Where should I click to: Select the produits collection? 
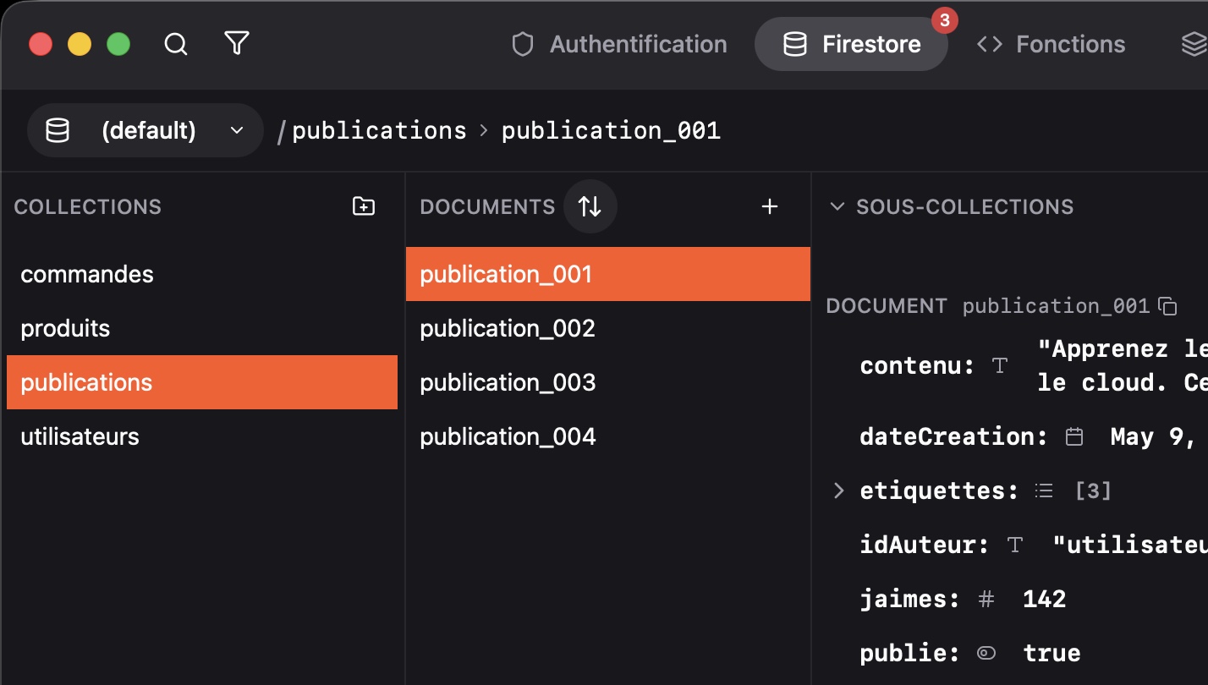[x=202, y=328]
